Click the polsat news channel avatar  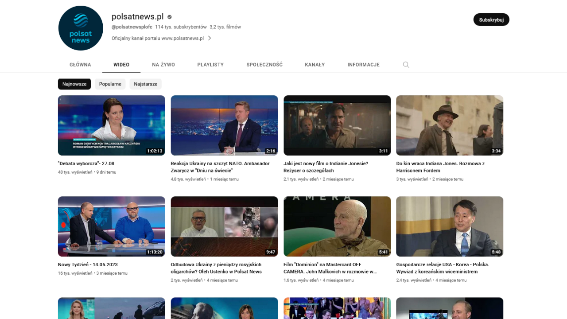(x=81, y=28)
